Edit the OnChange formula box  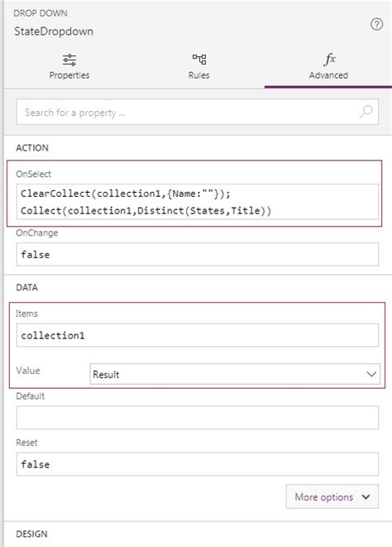point(198,254)
